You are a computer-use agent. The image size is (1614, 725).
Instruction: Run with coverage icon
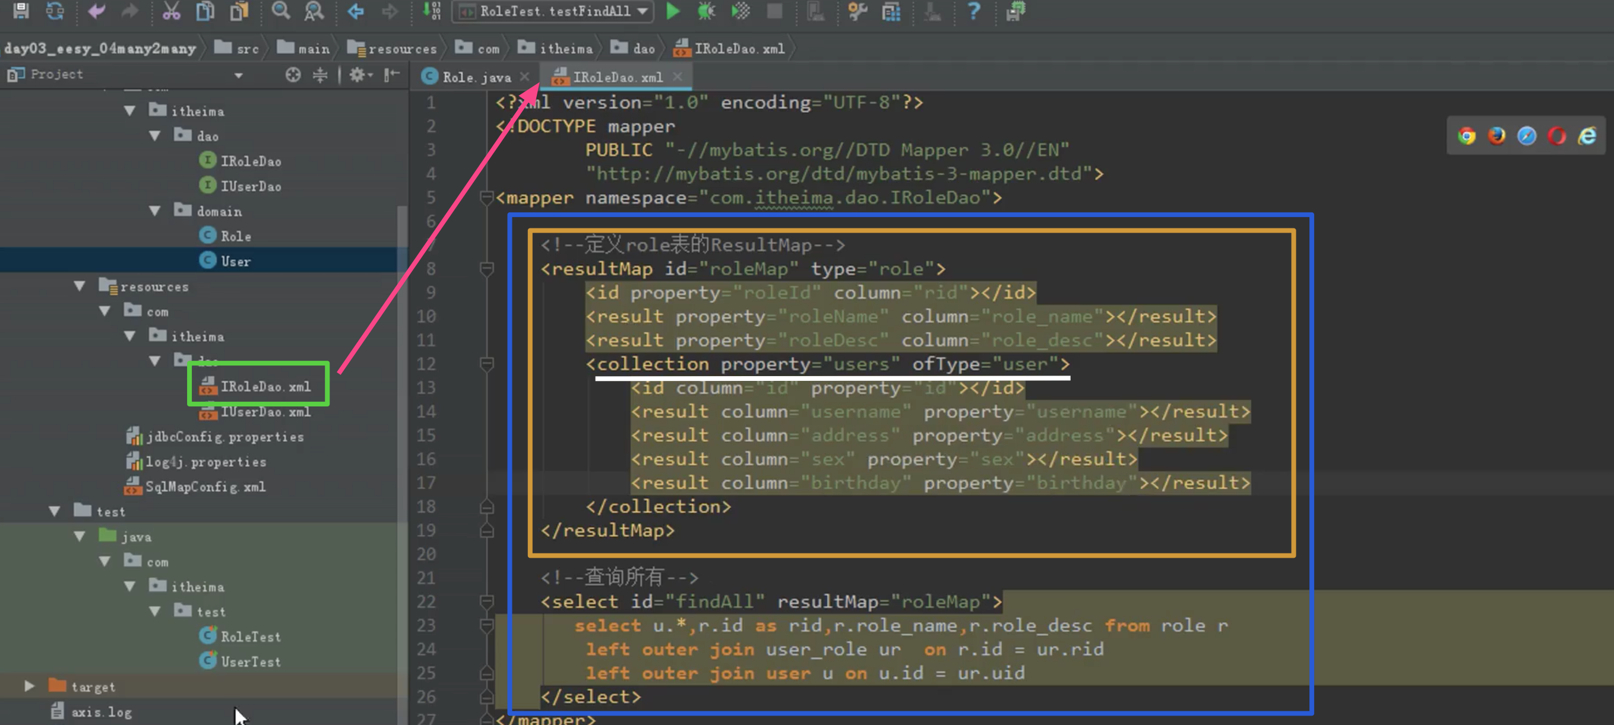[740, 11]
